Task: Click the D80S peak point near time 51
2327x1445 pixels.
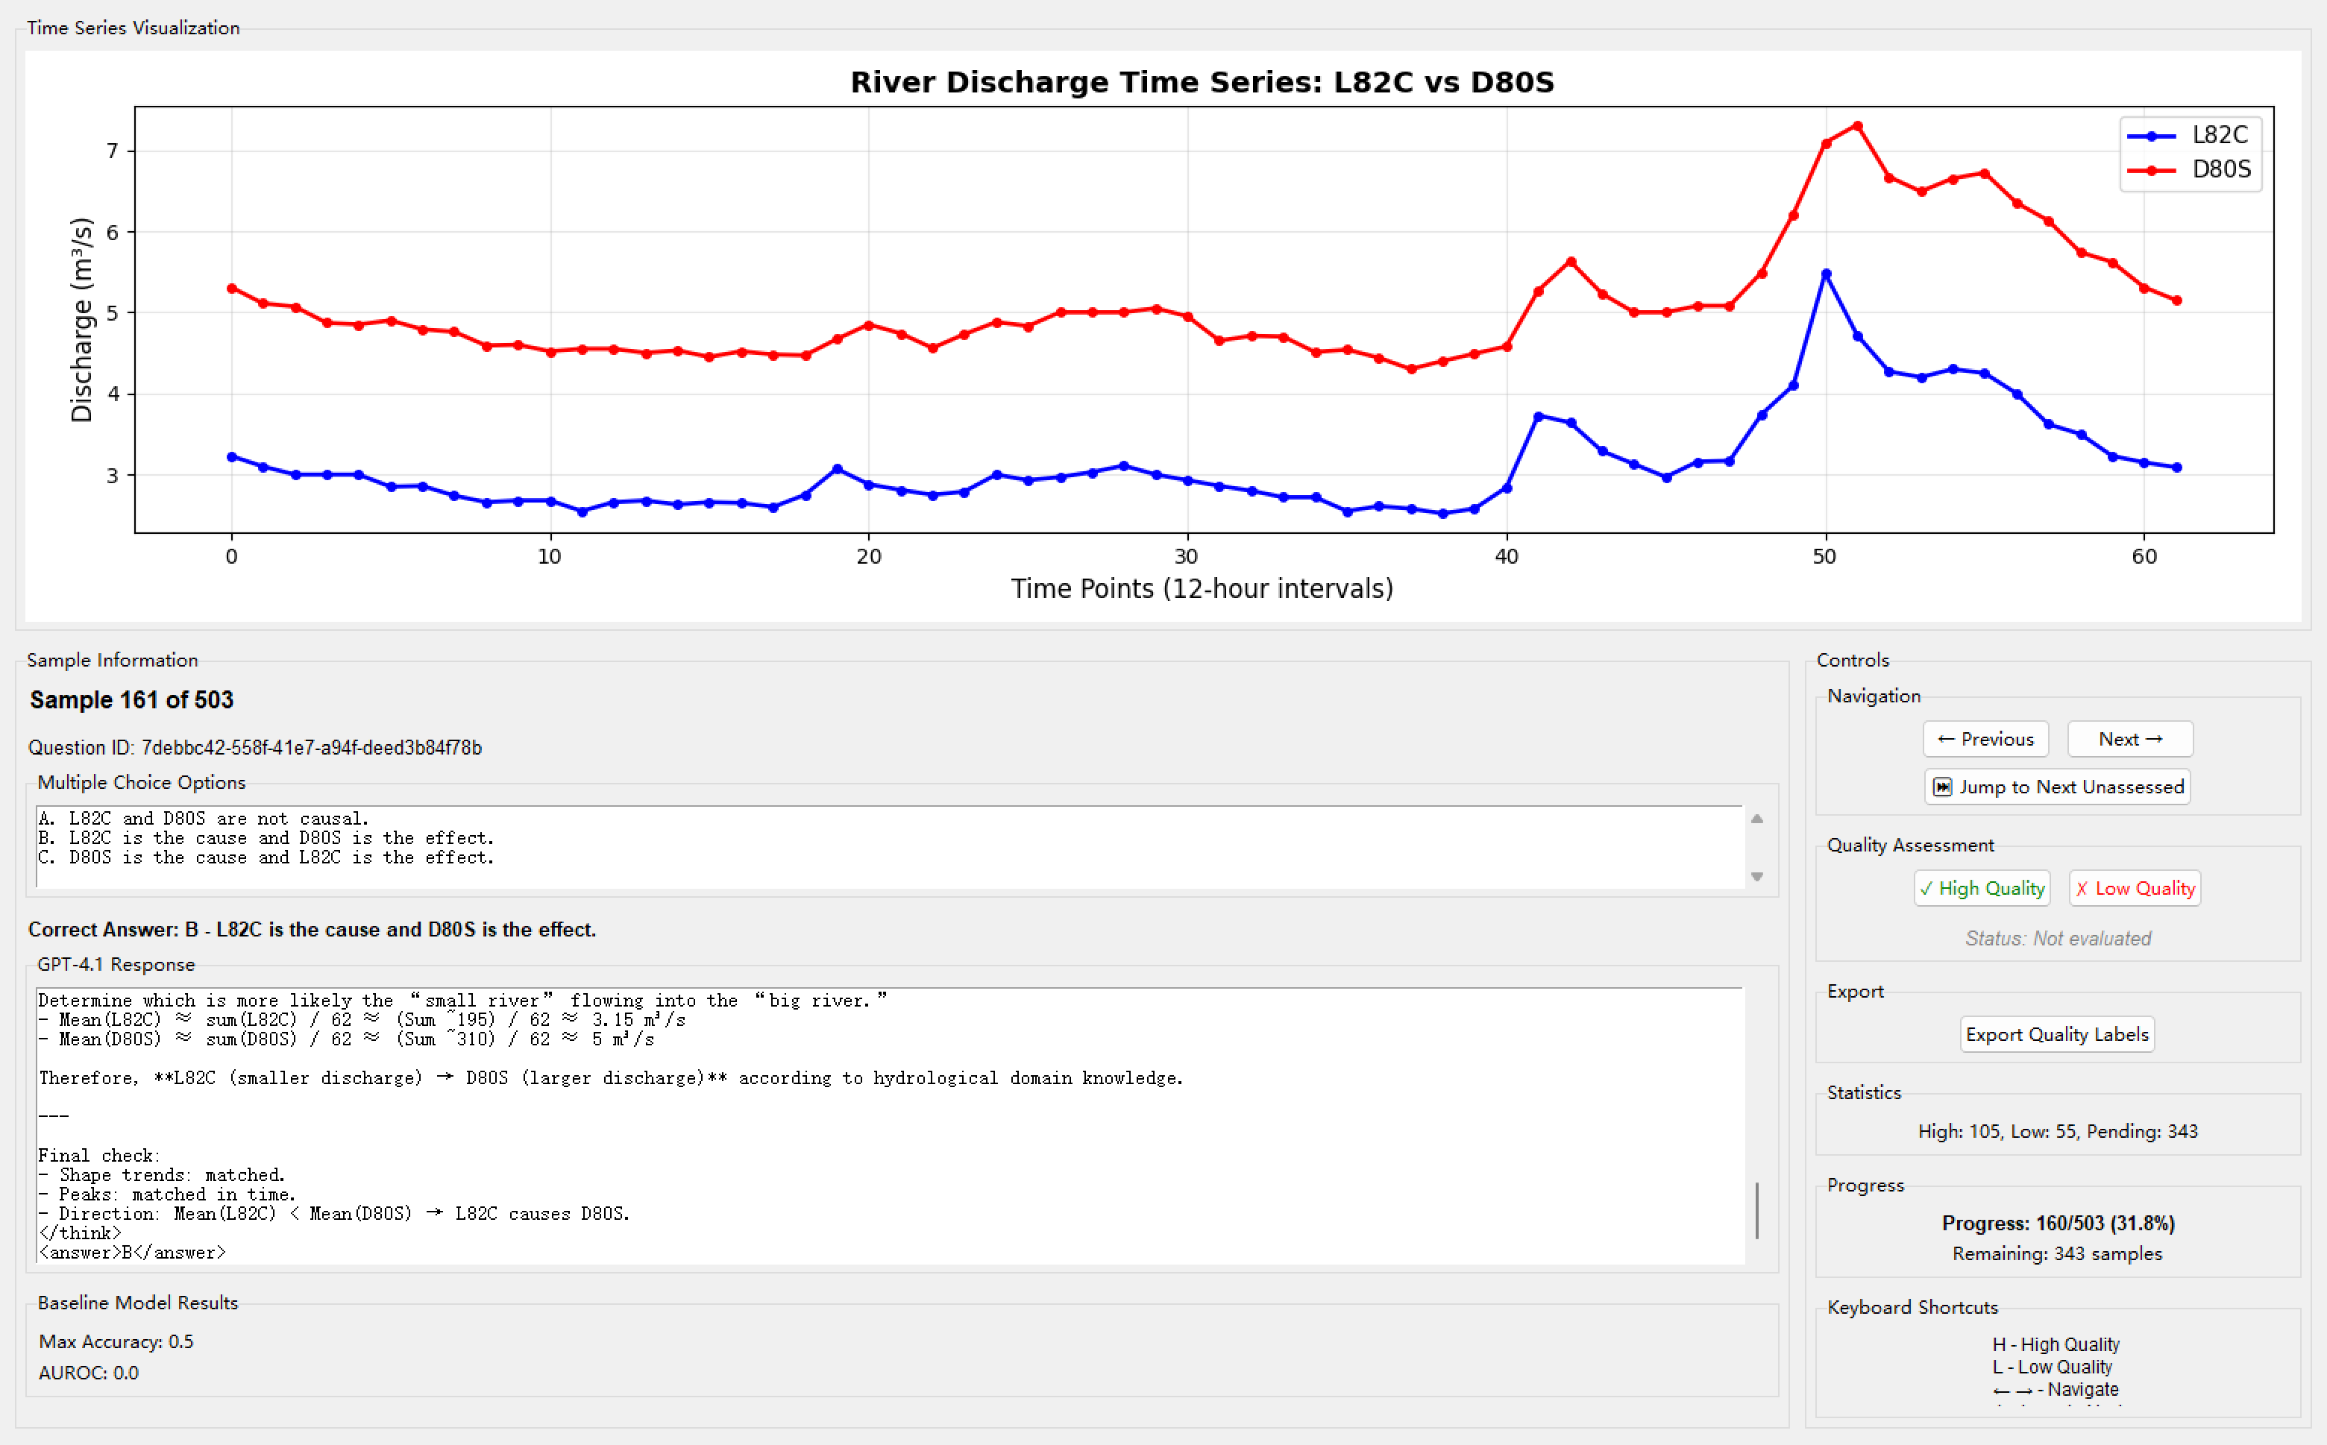Action: point(1856,126)
